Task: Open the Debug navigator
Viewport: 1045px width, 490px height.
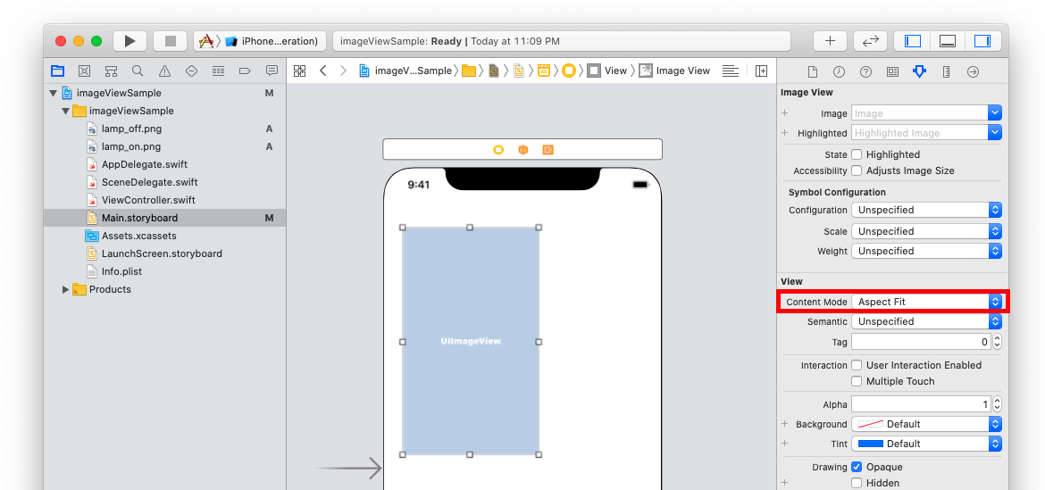Action: point(218,71)
